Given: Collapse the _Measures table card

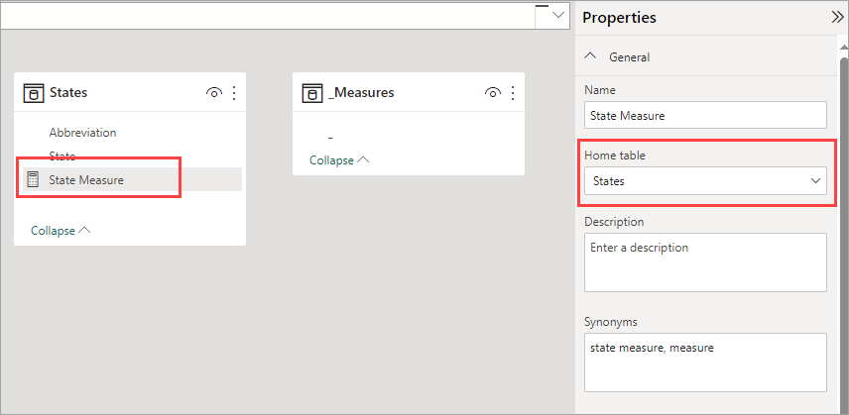Looking at the screenshot, I should click(x=339, y=159).
